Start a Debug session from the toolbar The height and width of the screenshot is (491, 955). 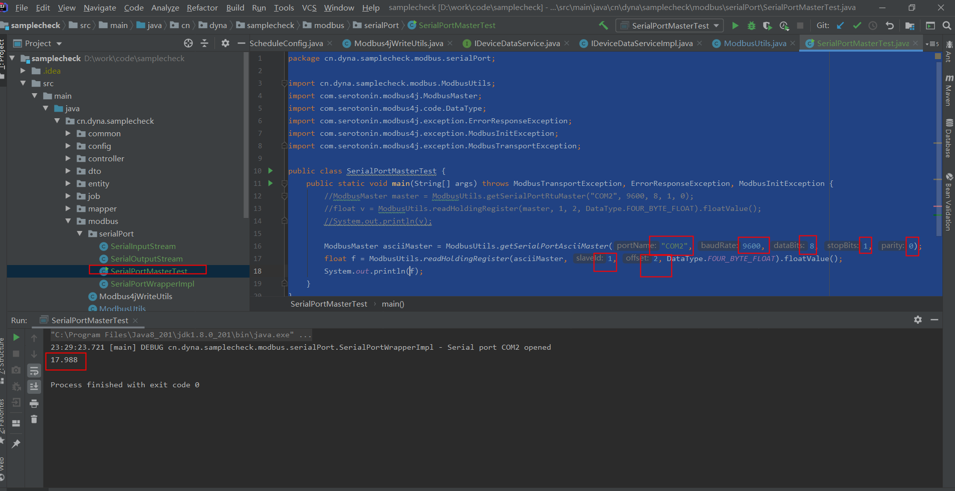751,26
